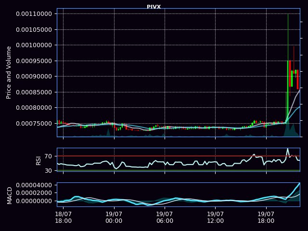Click the 19/07 00:00 time label
308x231 pixels.
pos(114,217)
